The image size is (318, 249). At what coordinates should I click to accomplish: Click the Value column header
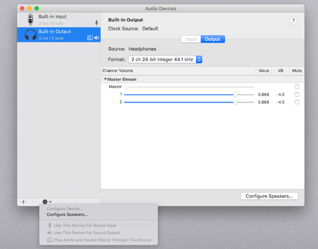point(264,71)
